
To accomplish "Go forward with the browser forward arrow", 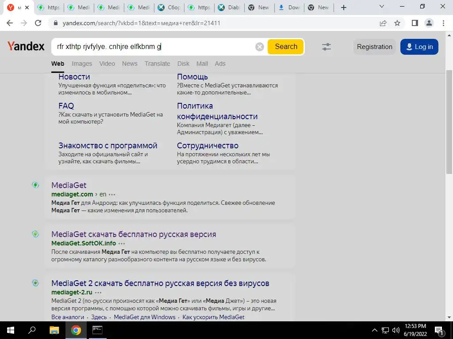I will (x=24, y=23).
